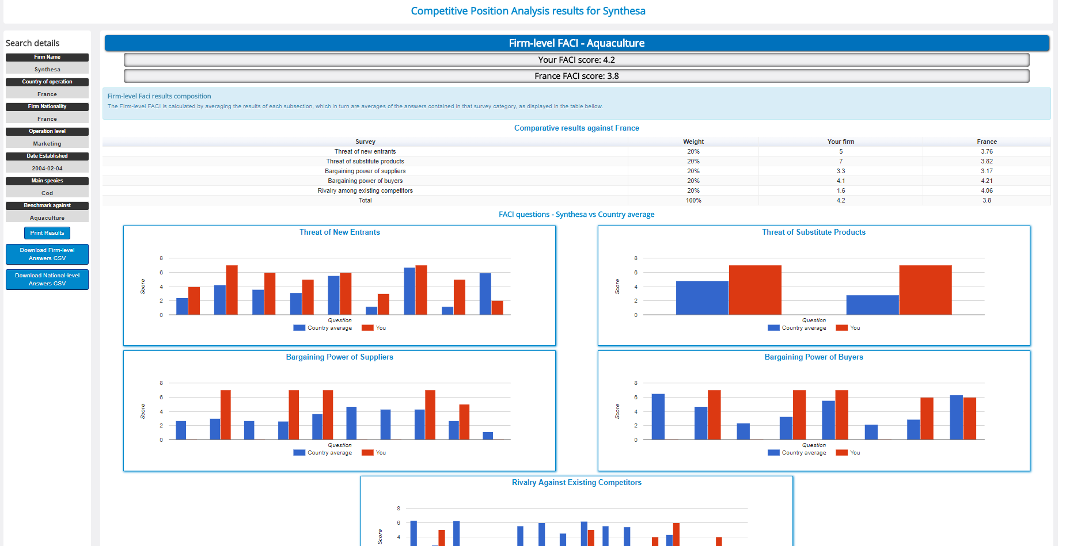Click the France value 4.06

coord(987,191)
